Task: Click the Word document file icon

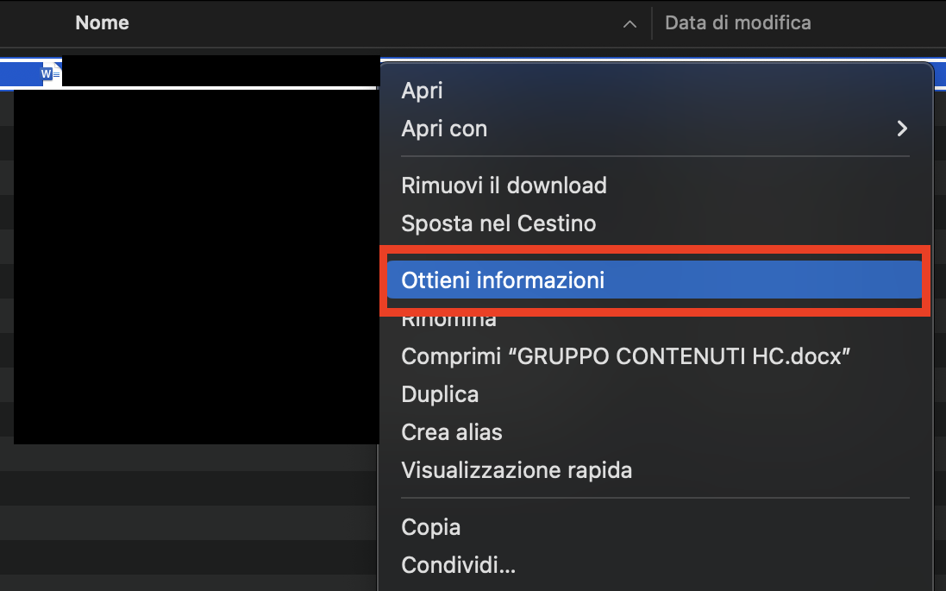Action: pos(49,72)
